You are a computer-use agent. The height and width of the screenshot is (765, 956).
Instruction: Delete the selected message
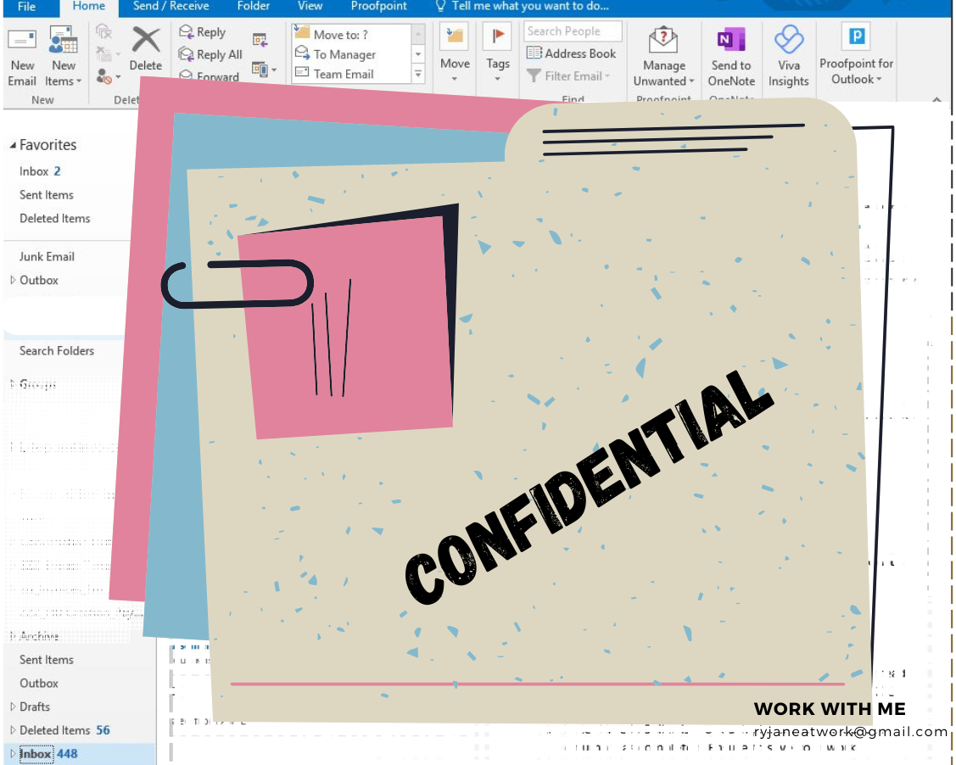(145, 47)
